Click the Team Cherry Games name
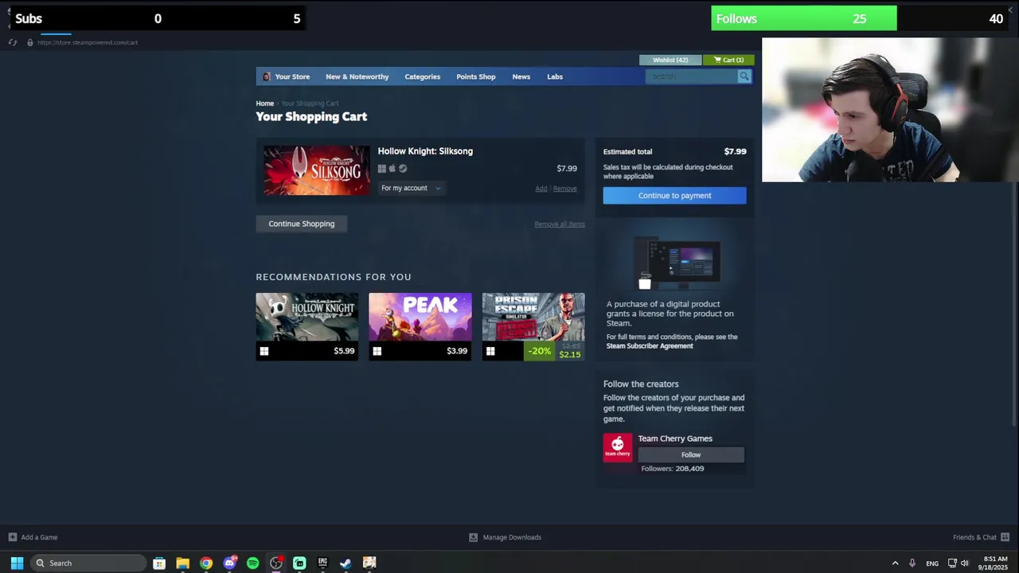1019x573 pixels. click(675, 439)
